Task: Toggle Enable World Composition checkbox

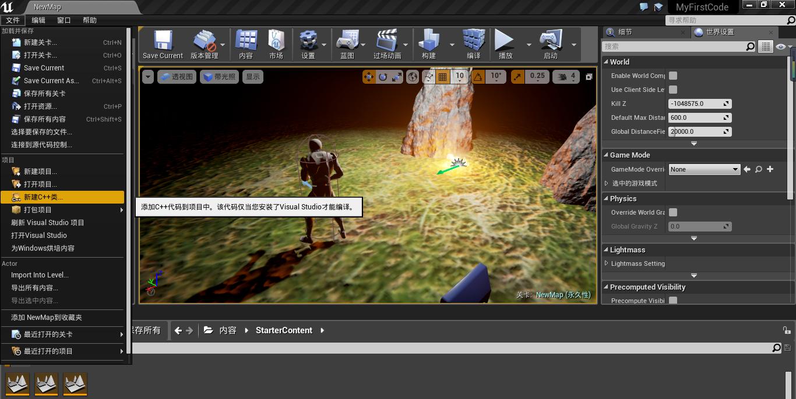Action: (673, 76)
